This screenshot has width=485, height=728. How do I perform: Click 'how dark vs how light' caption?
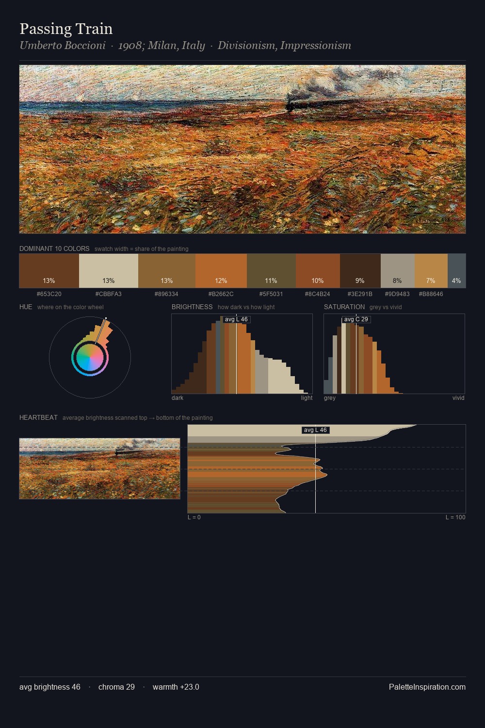click(x=246, y=307)
